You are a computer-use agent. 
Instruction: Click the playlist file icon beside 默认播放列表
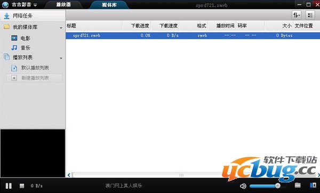14,68
